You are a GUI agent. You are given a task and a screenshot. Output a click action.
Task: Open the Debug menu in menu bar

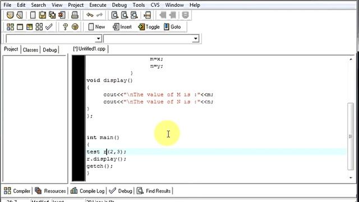click(119, 5)
